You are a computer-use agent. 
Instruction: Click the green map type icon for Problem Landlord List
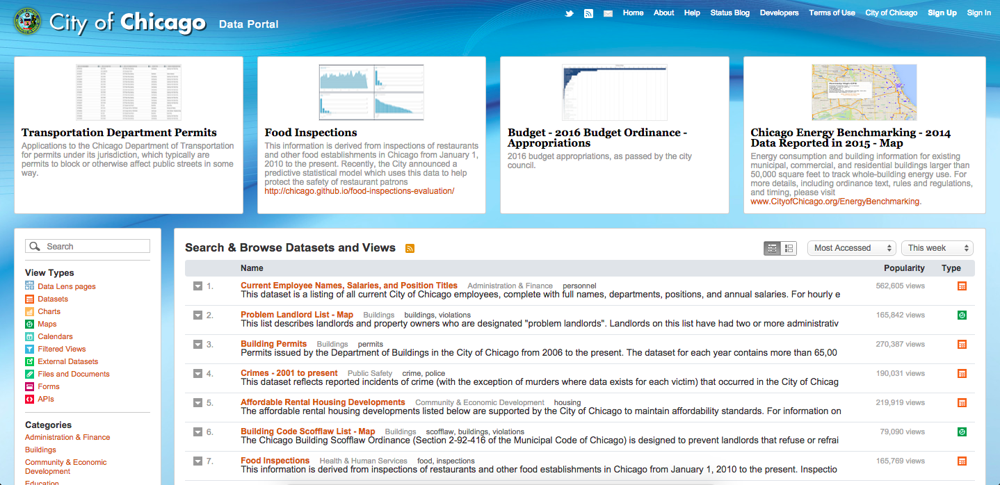coord(962,315)
